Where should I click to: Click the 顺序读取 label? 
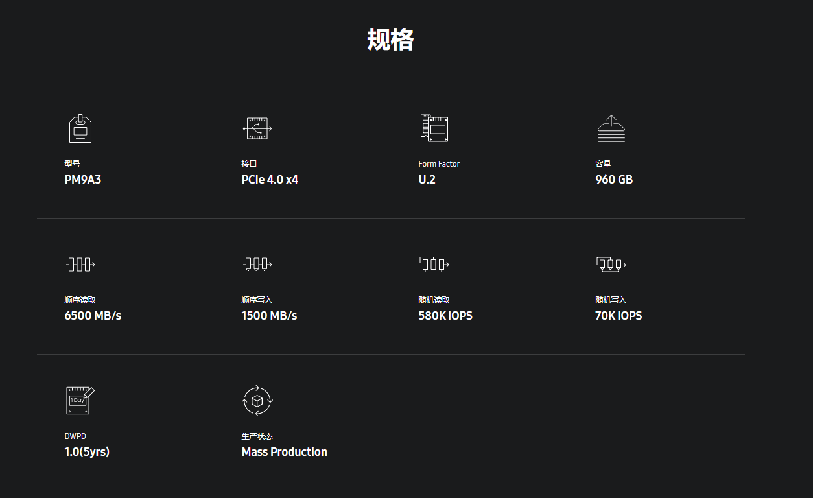[x=80, y=300]
